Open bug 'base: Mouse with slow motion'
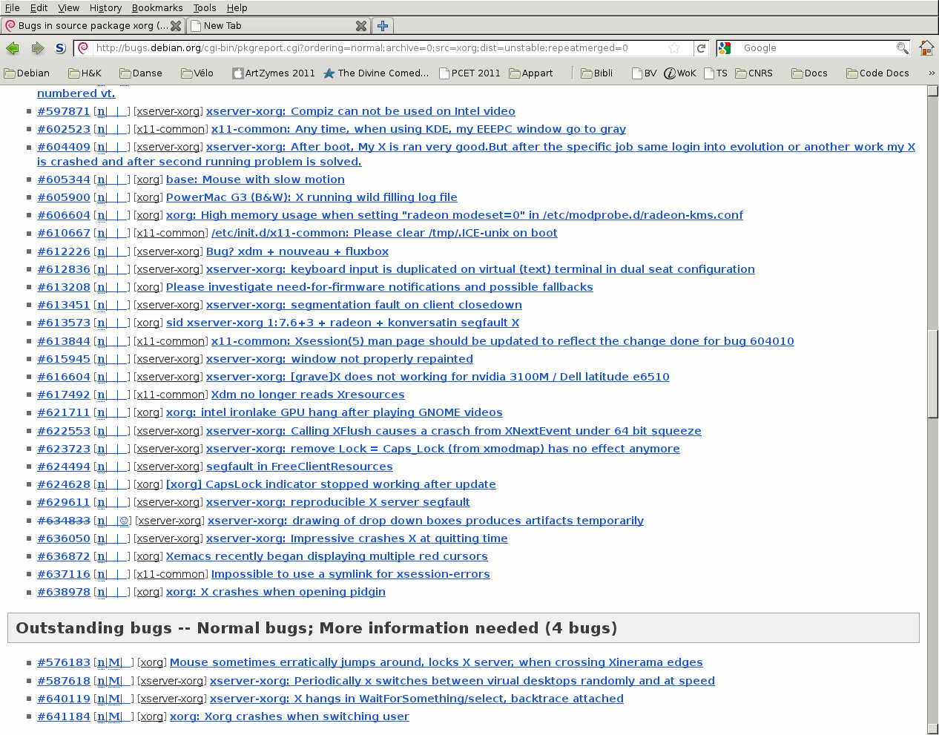939x735 pixels. [255, 179]
